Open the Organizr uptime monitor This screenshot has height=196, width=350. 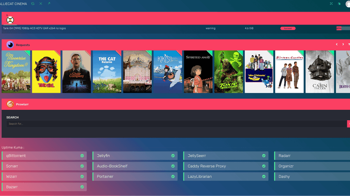pos(312,166)
